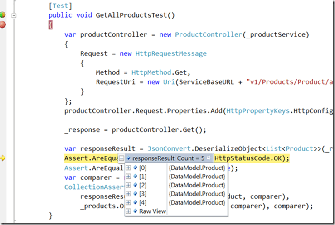Image resolution: width=335 pixels, height=225 pixels.
Task: Collapse the GetAllProductsTest method outline
Action: tap(15, 15)
